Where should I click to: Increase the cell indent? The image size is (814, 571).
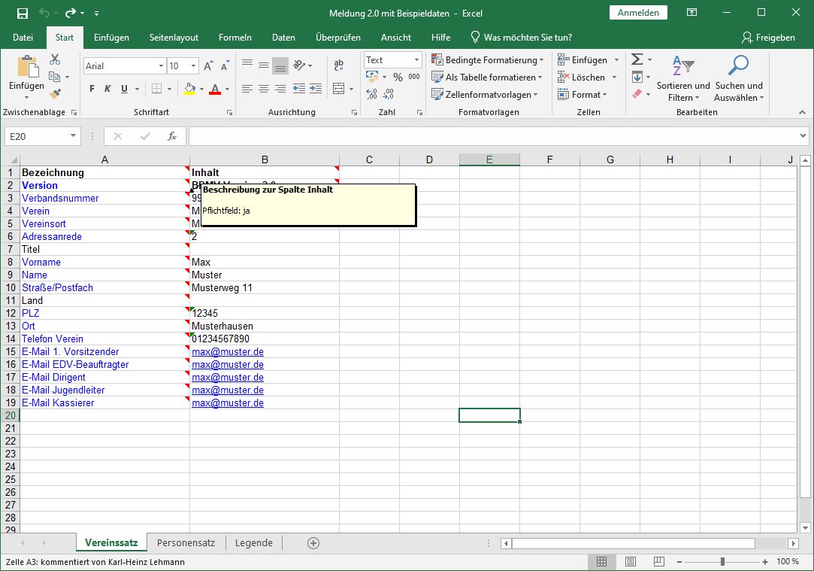[x=316, y=89]
